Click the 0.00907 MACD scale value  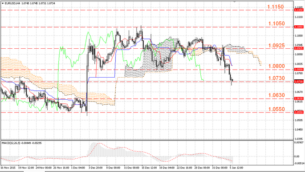(x=299, y=143)
